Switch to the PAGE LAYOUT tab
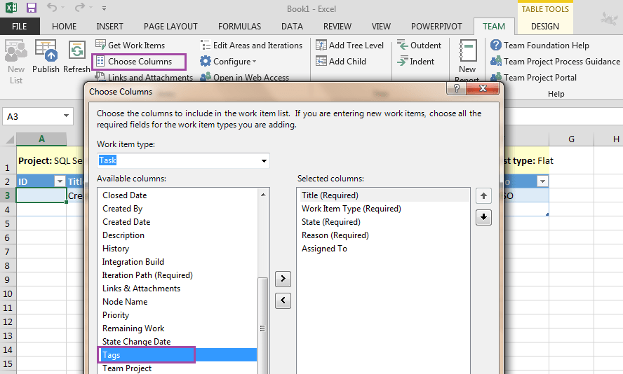The image size is (623, 374). tap(170, 27)
